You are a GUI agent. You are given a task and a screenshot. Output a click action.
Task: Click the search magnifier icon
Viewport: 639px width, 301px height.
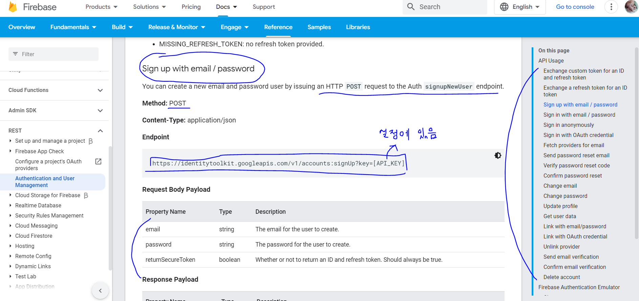[411, 7]
